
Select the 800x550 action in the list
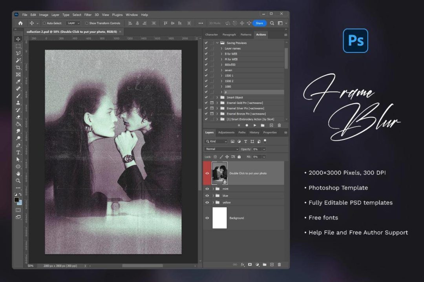pos(230,65)
